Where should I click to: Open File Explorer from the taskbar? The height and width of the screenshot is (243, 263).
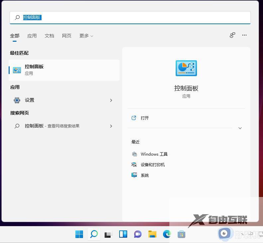(x=152, y=234)
